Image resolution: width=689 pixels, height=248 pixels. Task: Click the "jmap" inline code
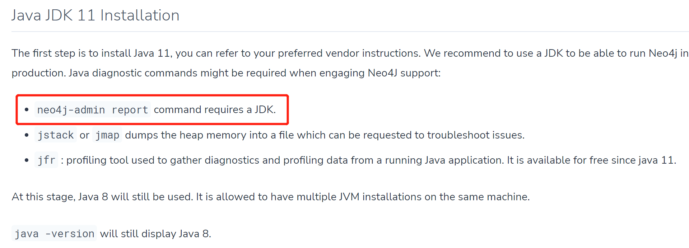tap(107, 135)
